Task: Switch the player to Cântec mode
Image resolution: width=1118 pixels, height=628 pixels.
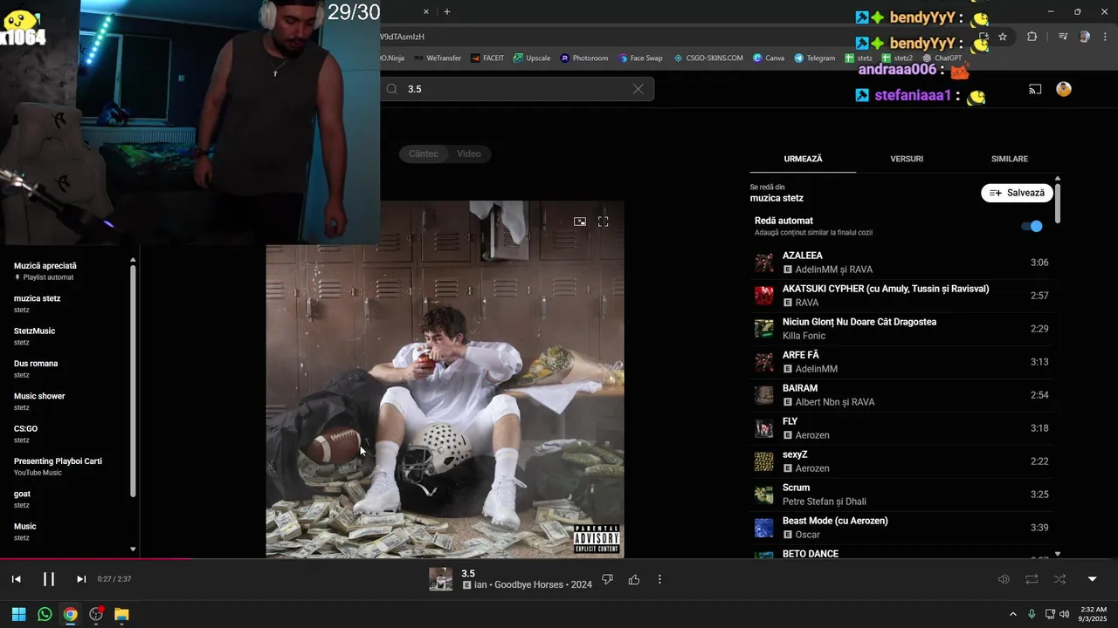Action: click(424, 154)
